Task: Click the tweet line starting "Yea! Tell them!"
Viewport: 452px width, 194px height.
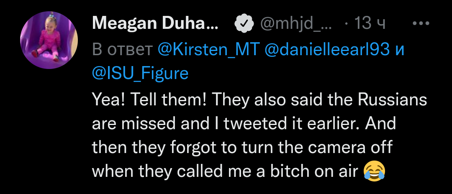Action: pos(259,100)
